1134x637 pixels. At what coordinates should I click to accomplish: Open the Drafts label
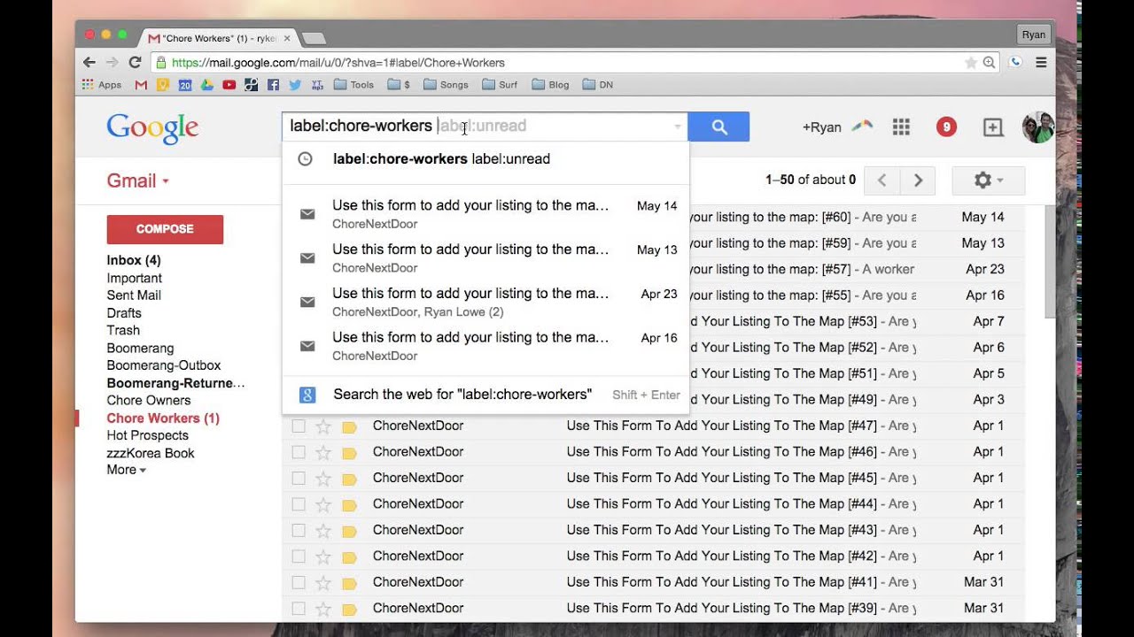tap(124, 313)
